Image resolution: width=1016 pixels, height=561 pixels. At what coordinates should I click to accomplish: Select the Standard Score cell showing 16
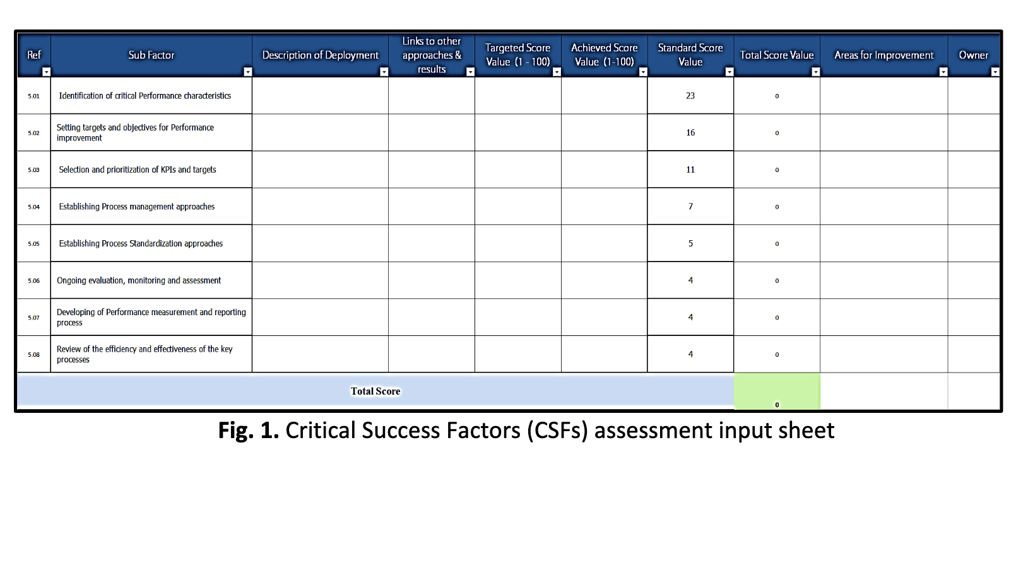tap(690, 132)
